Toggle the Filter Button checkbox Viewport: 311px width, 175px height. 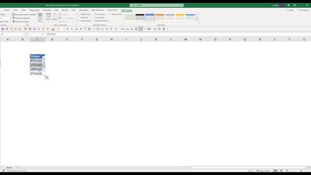(x=110, y=14)
